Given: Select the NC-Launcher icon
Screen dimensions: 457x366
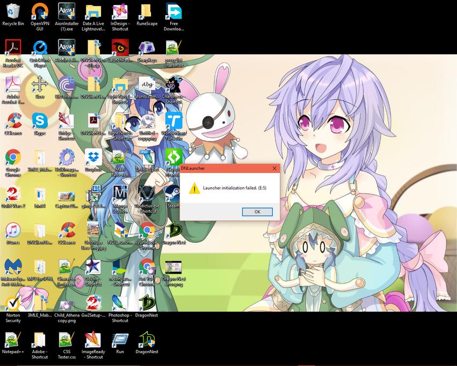Looking at the screenshot, I should pyautogui.click(x=120, y=231).
